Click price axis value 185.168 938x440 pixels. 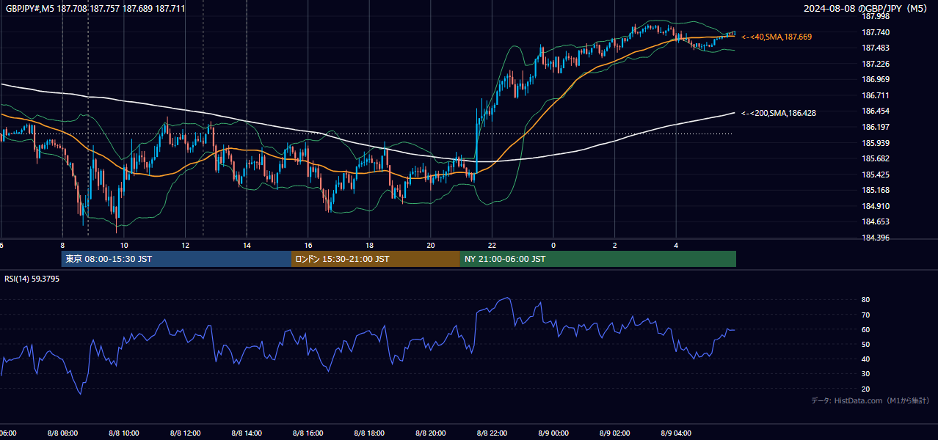(x=876, y=190)
